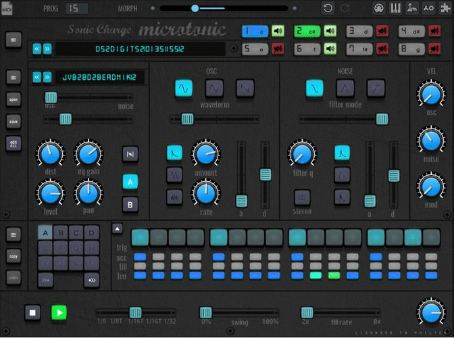The height and width of the screenshot is (338, 454).
Task: Select drum channel 1 c
Action: point(255,31)
